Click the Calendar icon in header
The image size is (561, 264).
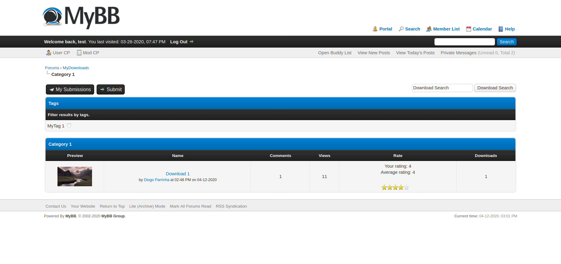tap(468, 29)
